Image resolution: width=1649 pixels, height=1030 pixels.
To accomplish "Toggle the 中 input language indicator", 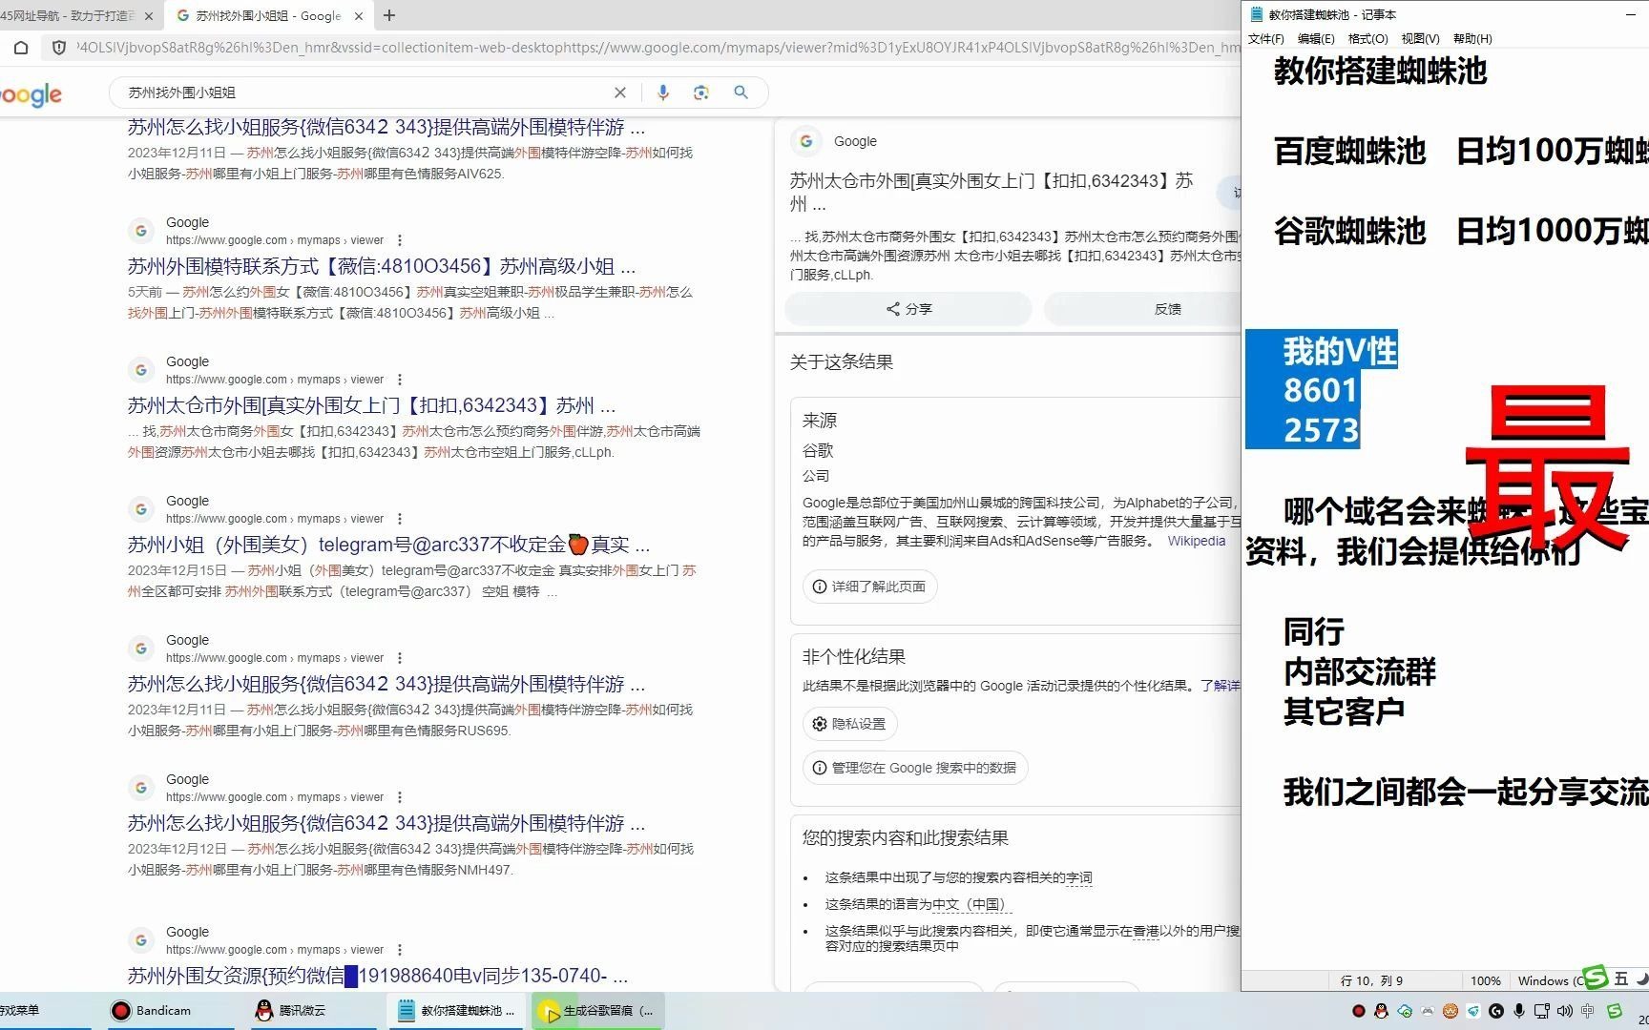I will 1588,1011.
